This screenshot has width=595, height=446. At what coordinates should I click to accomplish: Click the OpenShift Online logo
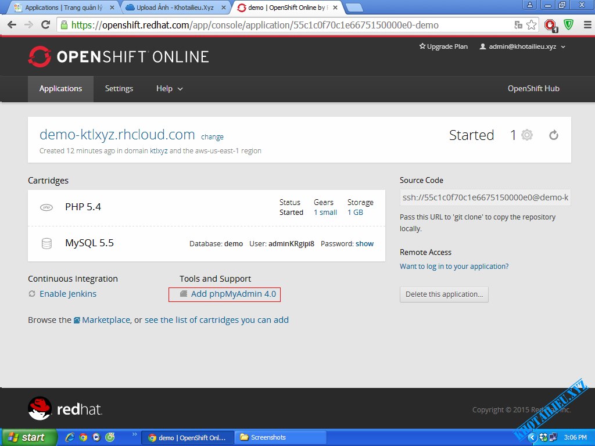[118, 56]
